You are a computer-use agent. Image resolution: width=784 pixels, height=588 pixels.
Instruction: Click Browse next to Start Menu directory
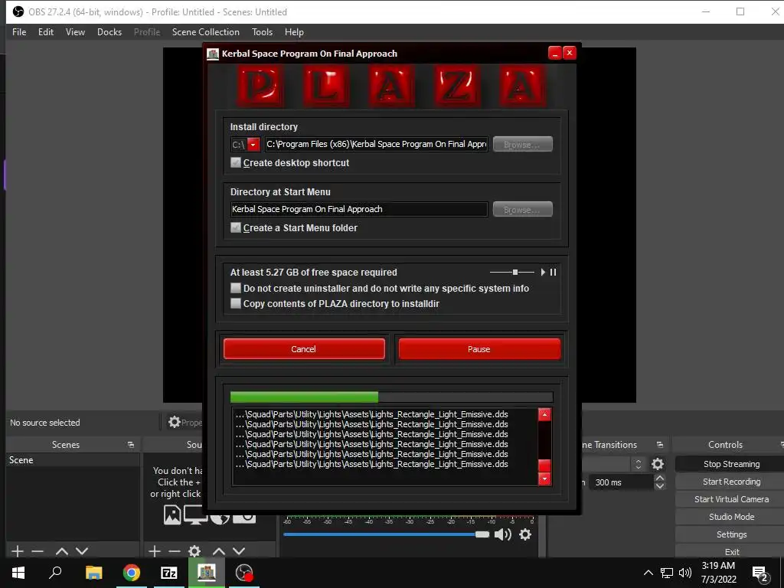522,209
